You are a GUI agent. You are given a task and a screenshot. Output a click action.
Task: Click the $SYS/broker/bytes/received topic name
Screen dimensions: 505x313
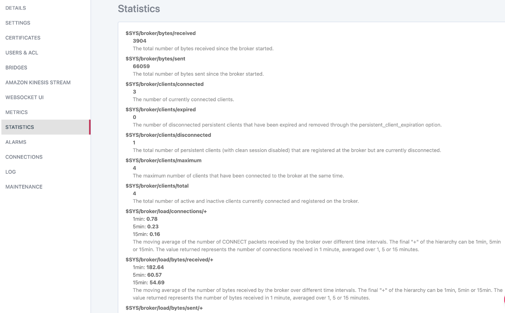(x=160, y=33)
